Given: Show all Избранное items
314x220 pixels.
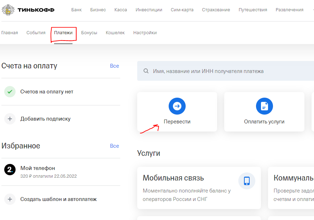Looking at the screenshot, I should tap(114, 146).
